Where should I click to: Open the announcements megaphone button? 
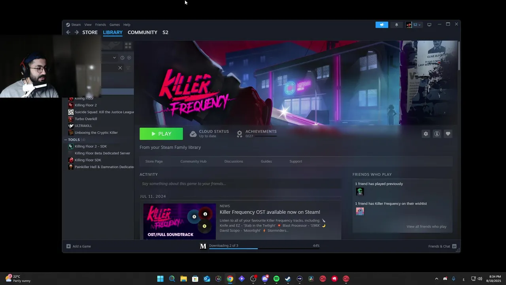coord(381,25)
